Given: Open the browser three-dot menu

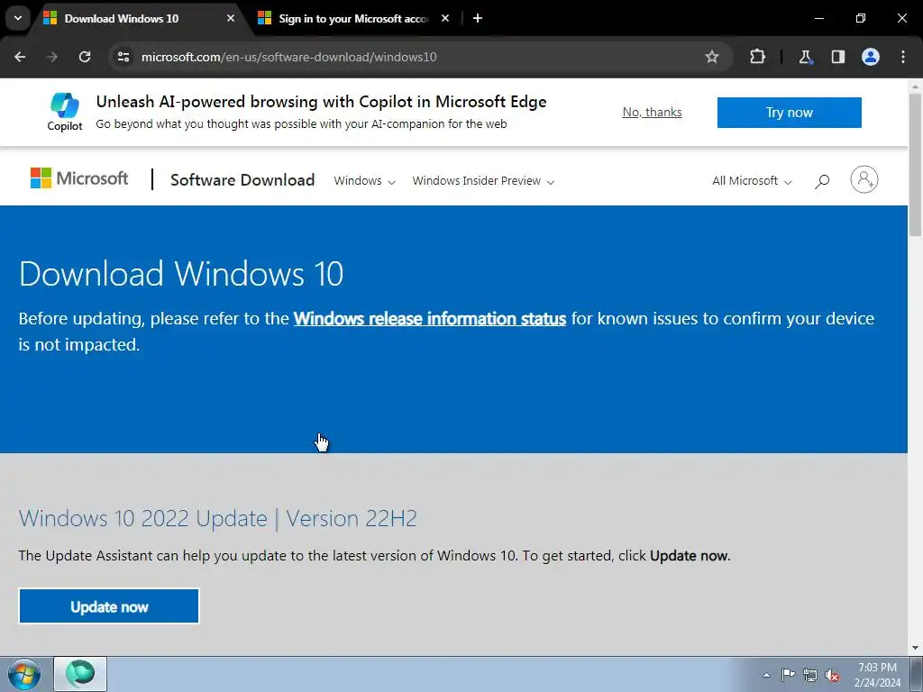Looking at the screenshot, I should [x=903, y=57].
